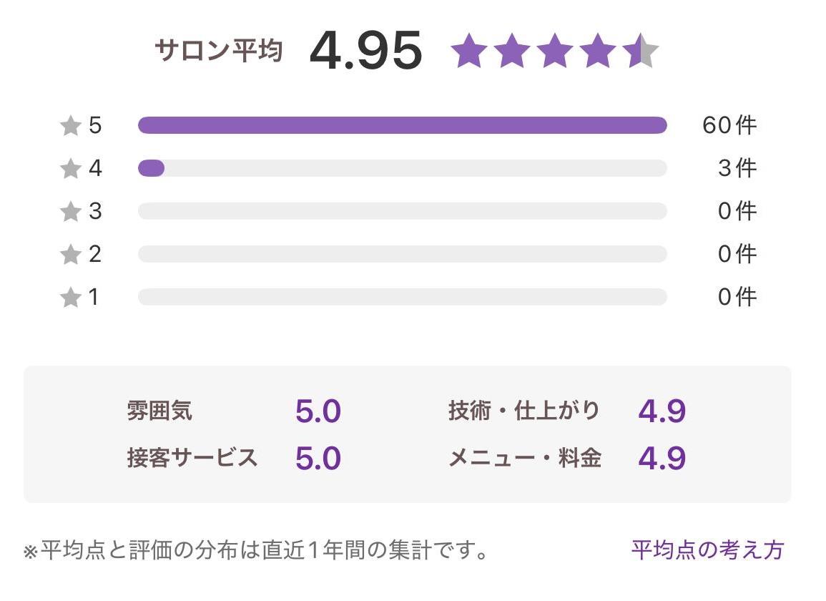The height and width of the screenshot is (601, 826).
Task: Click the half-filled fifth star in the average rating
Action: click(641, 52)
